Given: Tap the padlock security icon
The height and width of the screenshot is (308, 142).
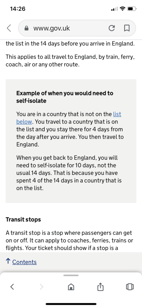Looking at the screenshot, I should coord(26,28).
